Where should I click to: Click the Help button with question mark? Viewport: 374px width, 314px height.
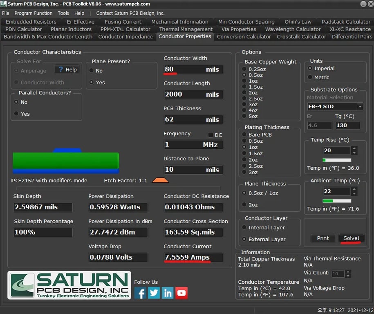click(66, 70)
